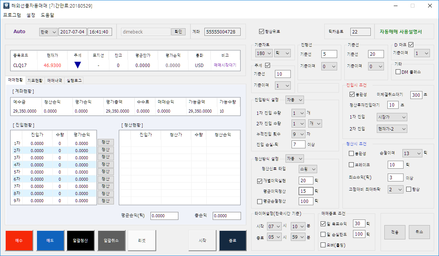Uncheck the D 마크 checkbox
The height and width of the screenshot is (256, 439).
(411, 44)
